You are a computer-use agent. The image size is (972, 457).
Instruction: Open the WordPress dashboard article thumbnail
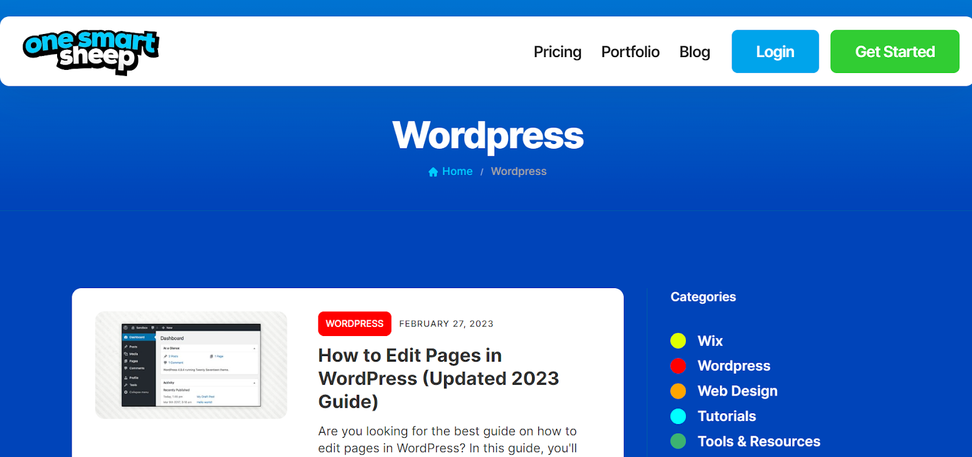191,365
